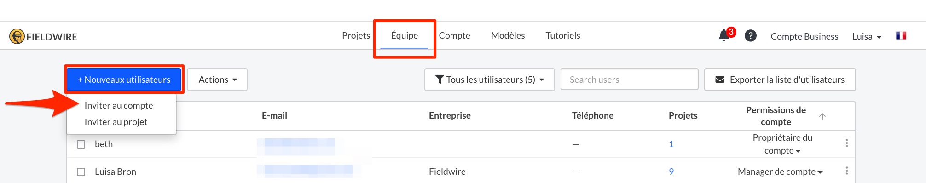Sort by Permissions de compte arrow
Screen dimensions: 926x183
tap(822, 116)
